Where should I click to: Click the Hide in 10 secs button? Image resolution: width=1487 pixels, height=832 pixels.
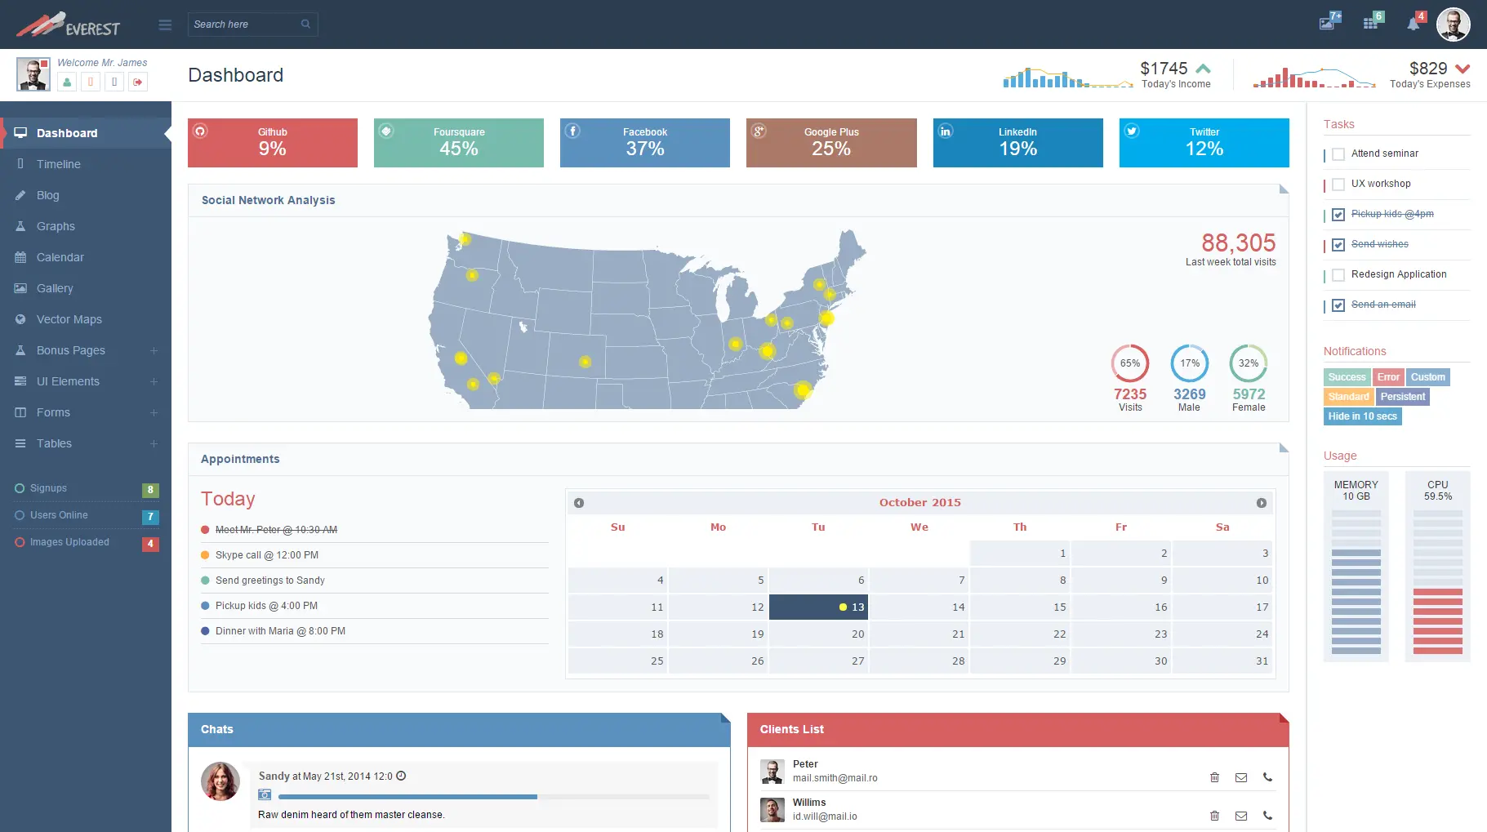1362,416
